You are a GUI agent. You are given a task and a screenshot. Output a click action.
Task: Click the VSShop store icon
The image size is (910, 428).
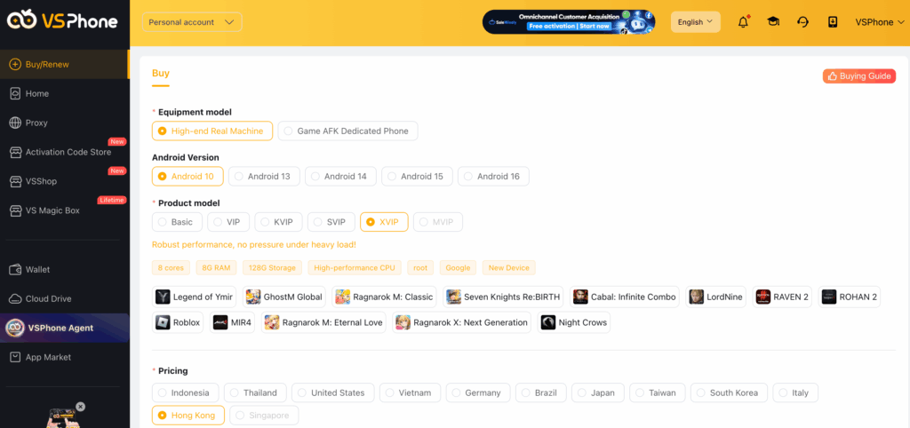tap(15, 181)
